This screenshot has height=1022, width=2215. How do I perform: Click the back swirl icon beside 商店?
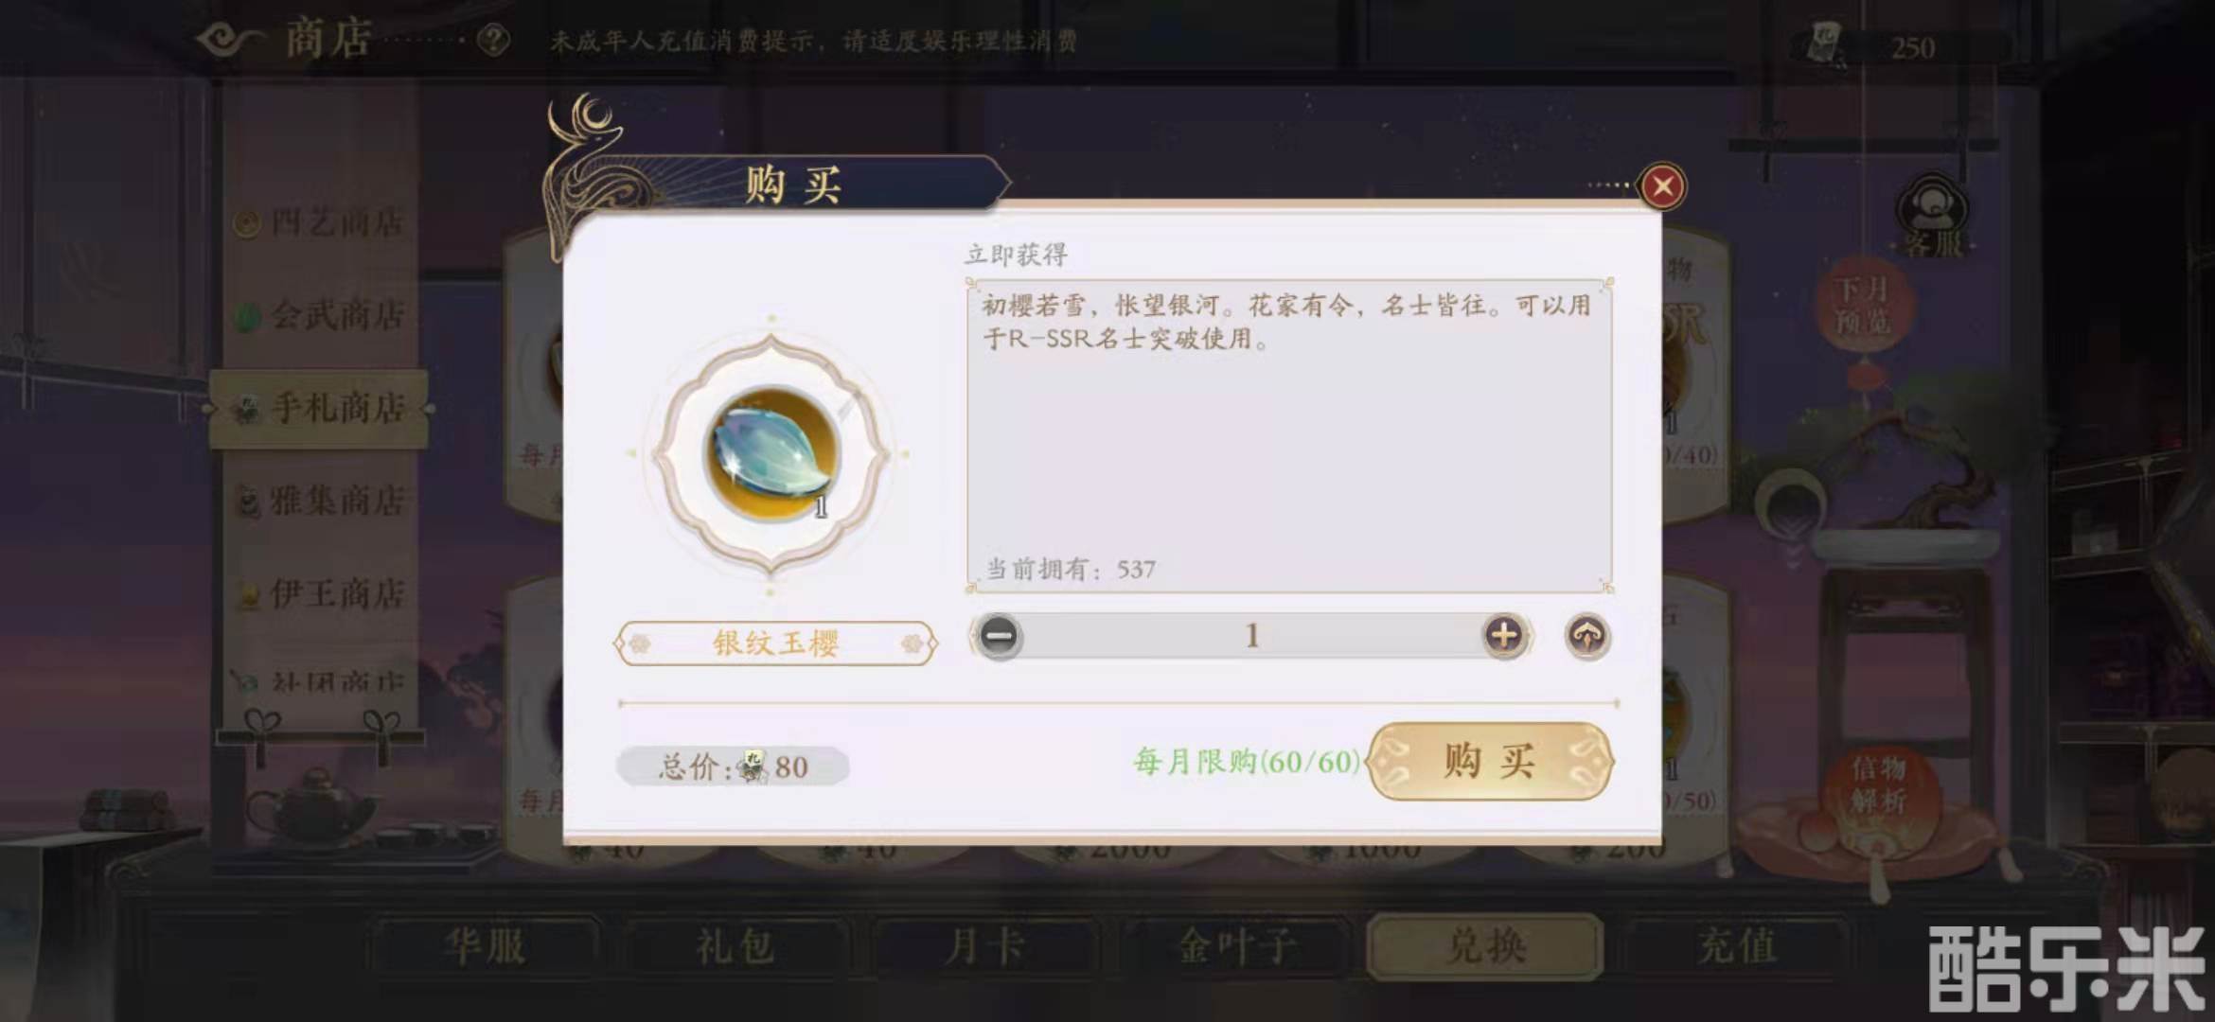pos(229,40)
